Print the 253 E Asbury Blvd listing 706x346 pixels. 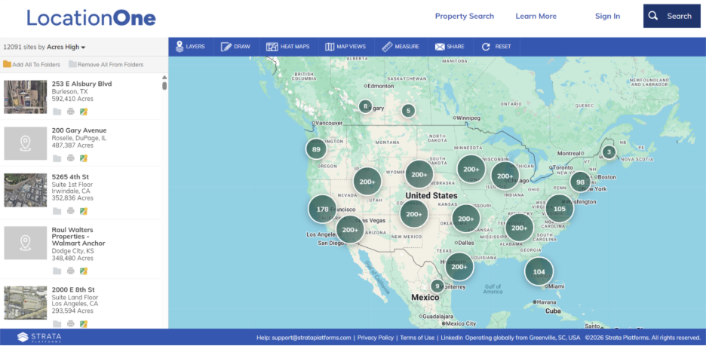point(71,112)
